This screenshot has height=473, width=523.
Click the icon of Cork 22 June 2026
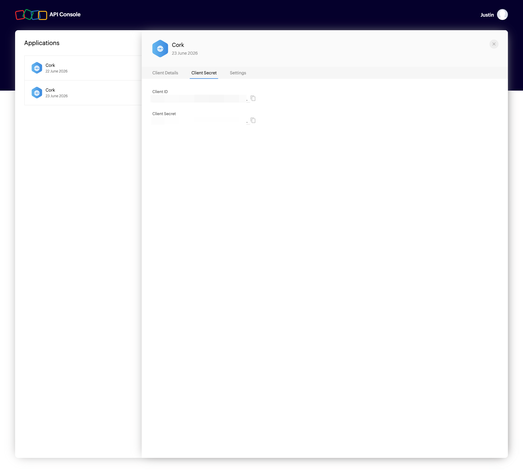coord(37,68)
